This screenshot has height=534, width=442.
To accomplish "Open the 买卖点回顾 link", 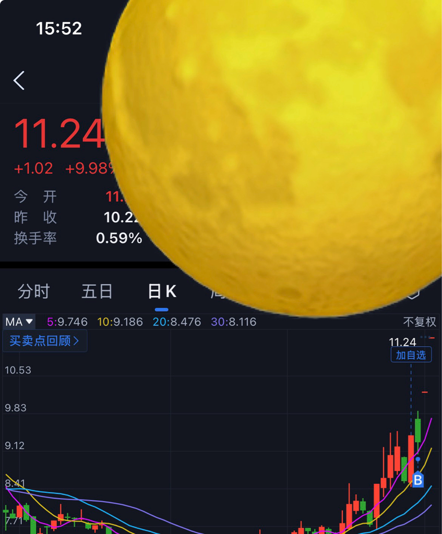I will [x=45, y=341].
